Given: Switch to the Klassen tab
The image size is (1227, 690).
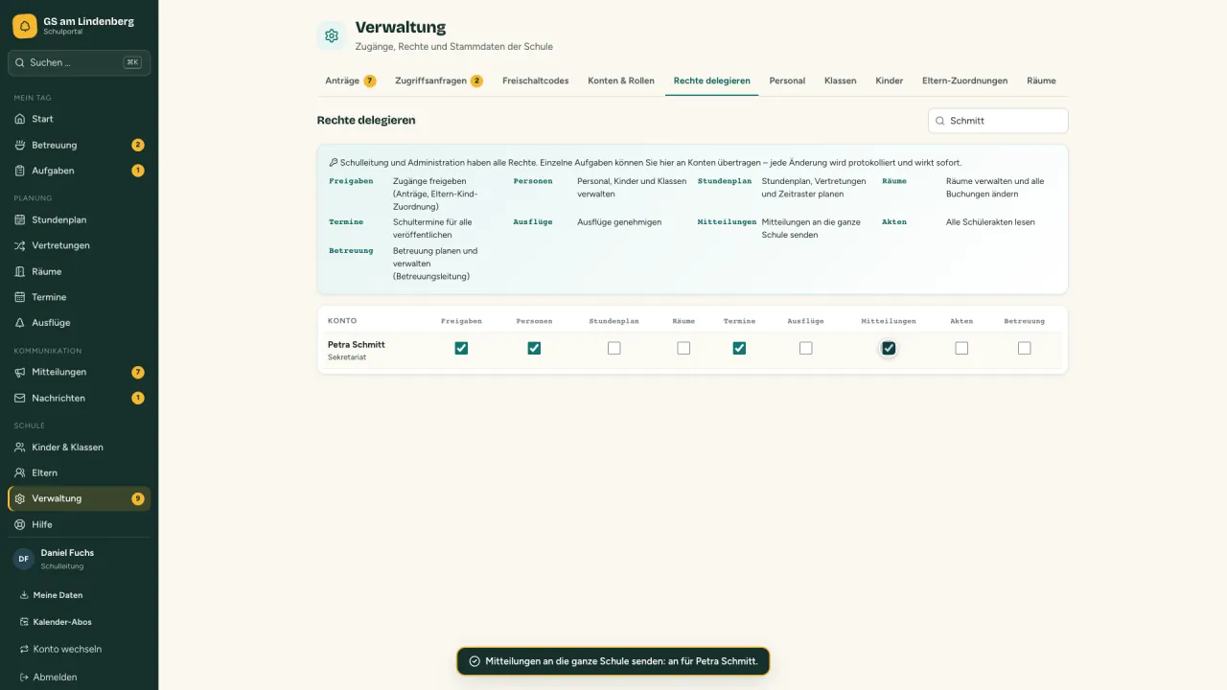Looking at the screenshot, I should coord(841,80).
